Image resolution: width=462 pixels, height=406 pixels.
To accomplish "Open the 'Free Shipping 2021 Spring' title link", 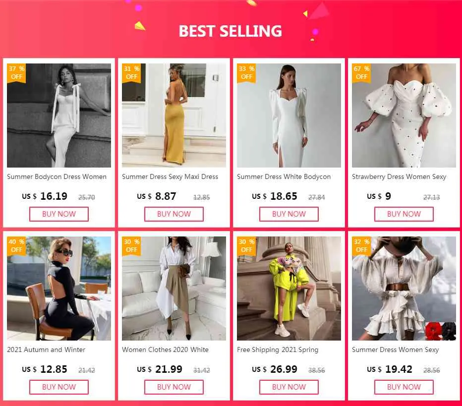I will (x=278, y=349).
